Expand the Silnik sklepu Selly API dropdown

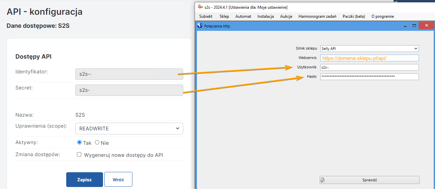369,49
